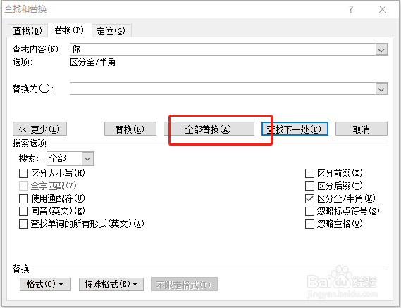Click the 全部替换(A) button

coord(209,129)
